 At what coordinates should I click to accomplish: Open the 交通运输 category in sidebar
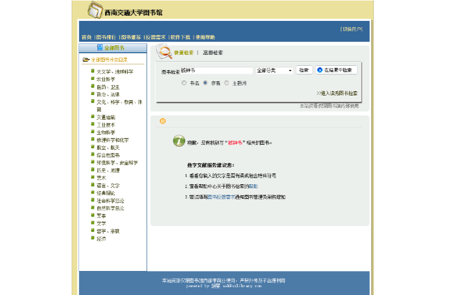tap(106, 117)
